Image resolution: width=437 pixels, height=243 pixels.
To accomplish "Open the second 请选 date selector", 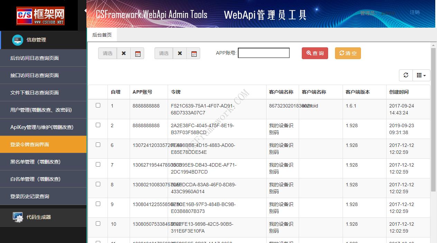I will [163, 53].
